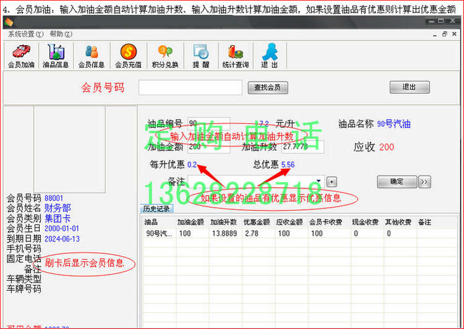Image resolution: width=464 pixels, height=329 pixels.
Task: Switch to the 历史记录 tab
Action: (156, 209)
